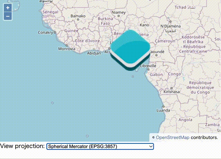Click the Kinshasa city label
Viewport: 221px width, 159px height.
click(172, 92)
